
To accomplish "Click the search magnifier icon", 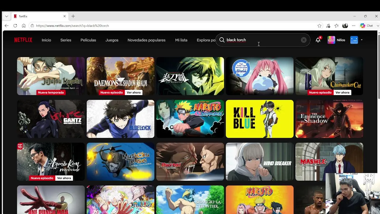I will click(222, 40).
